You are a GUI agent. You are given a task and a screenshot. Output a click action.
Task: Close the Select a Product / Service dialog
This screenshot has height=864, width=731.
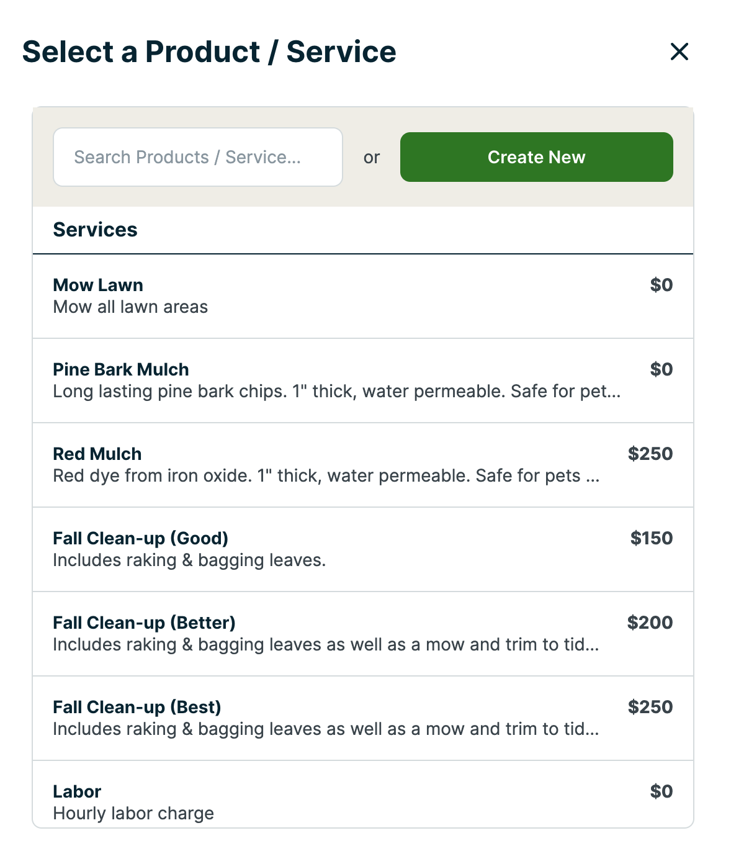pos(679,52)
